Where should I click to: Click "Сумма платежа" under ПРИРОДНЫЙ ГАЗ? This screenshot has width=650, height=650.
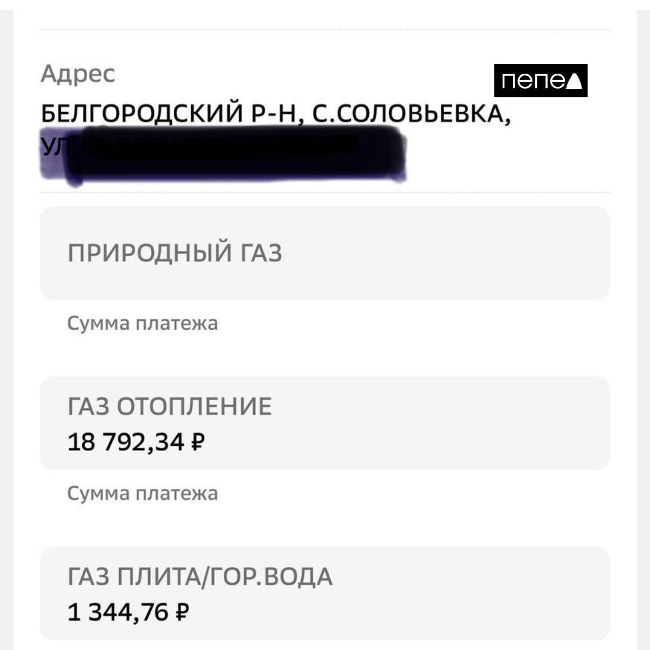[x=142, y=323]
